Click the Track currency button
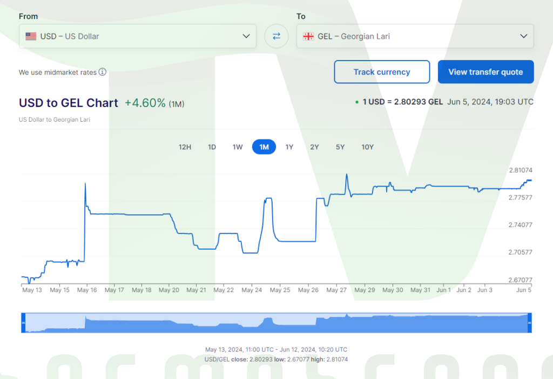The image size is (553, 379). point(382,72)
